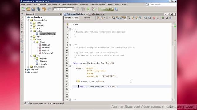Collapse the myshop.local project node
The image size is (197, 110).
pyautogui.click(x=26, y=17)
